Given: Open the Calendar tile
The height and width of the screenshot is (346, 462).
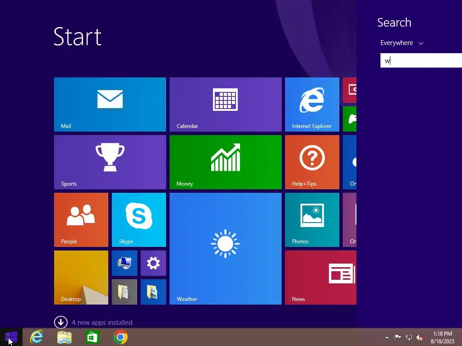Looking at the screenshot, I should tap(226, 105).
